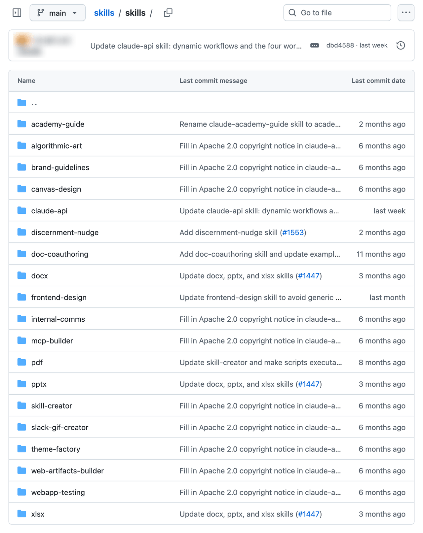The width and height of the screenshot is (423, 533).
Task: Open the pdf row's 'Update skill-creator' commit message
Action: click(x=261, y=362)
